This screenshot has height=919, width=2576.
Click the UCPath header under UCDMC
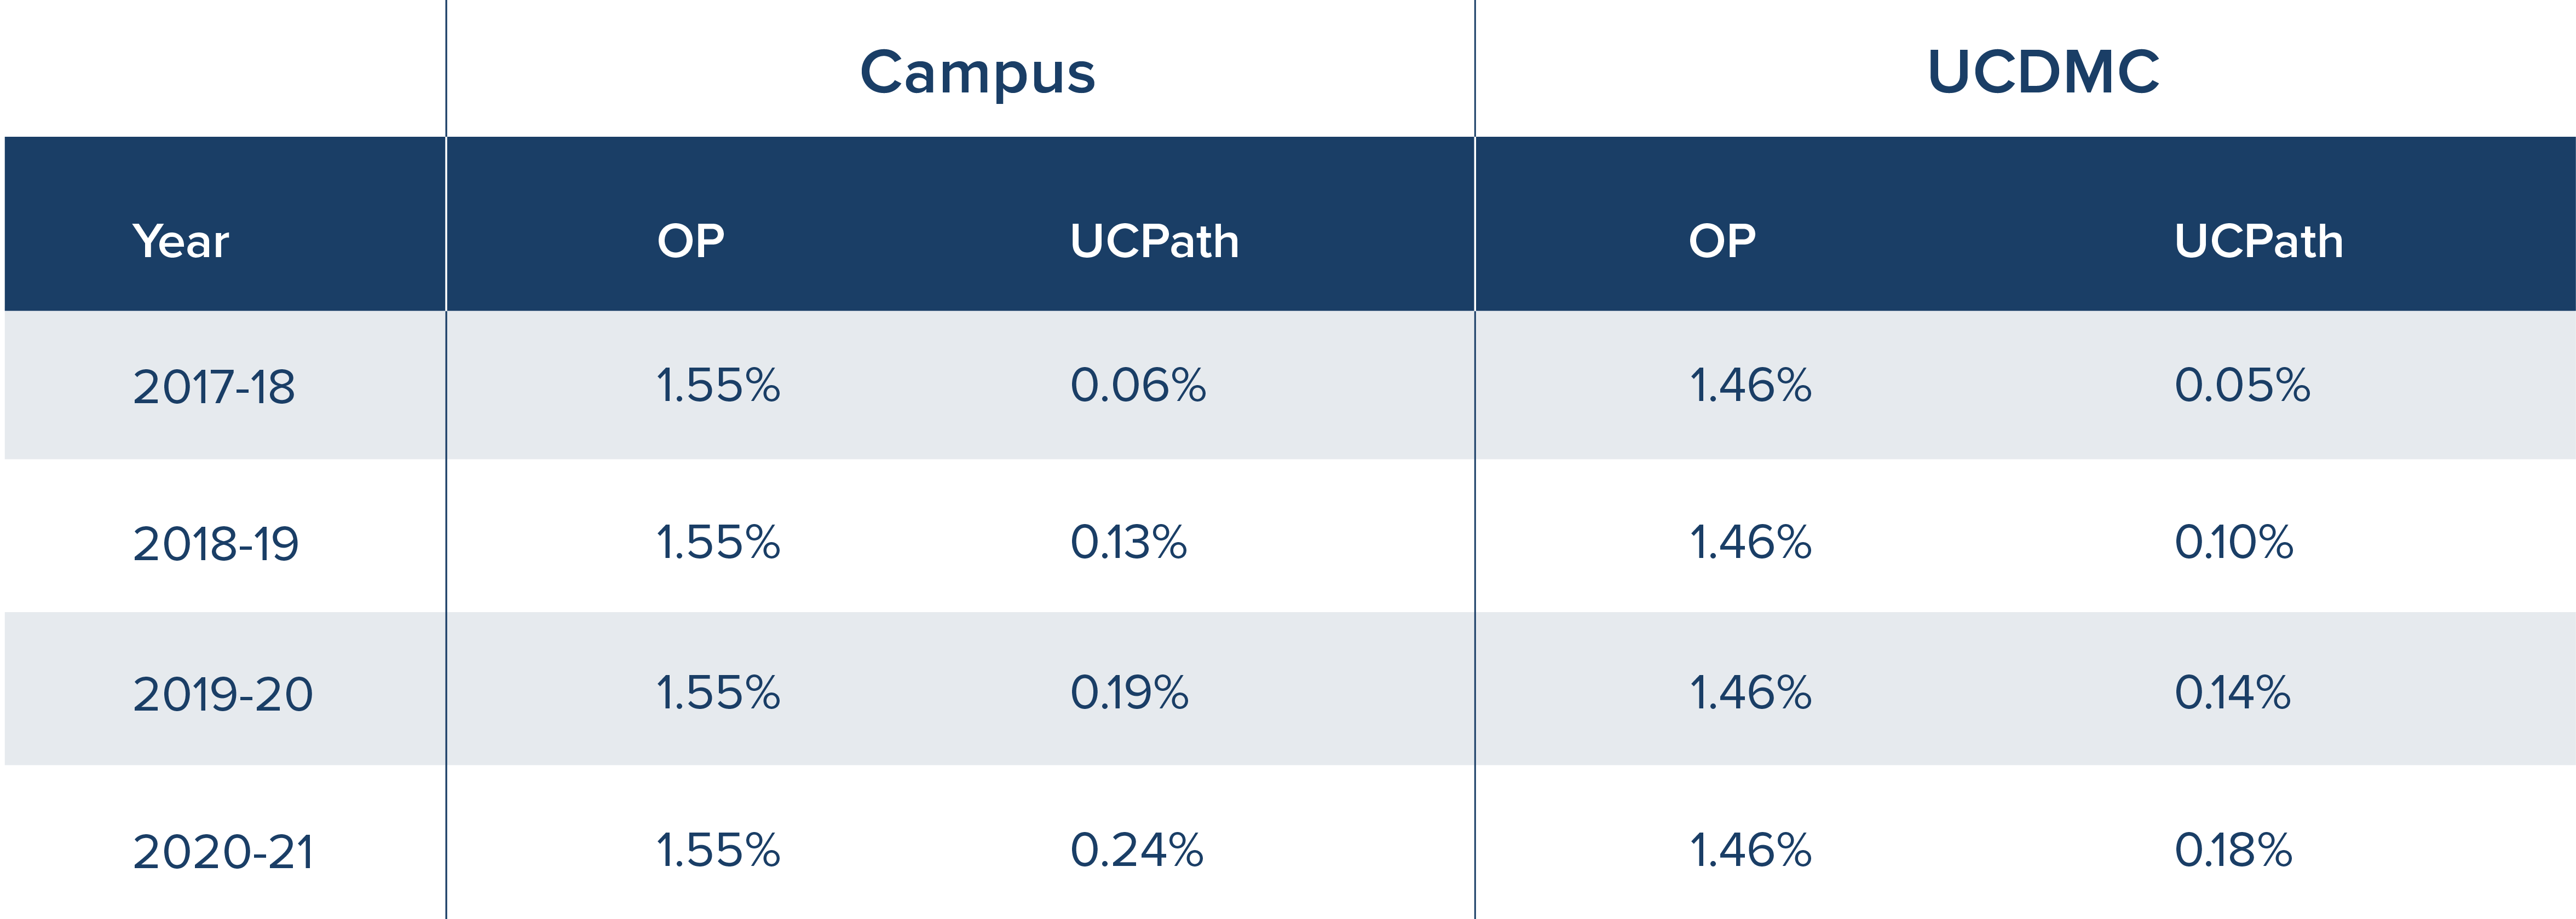click(x=2258, y=242)
